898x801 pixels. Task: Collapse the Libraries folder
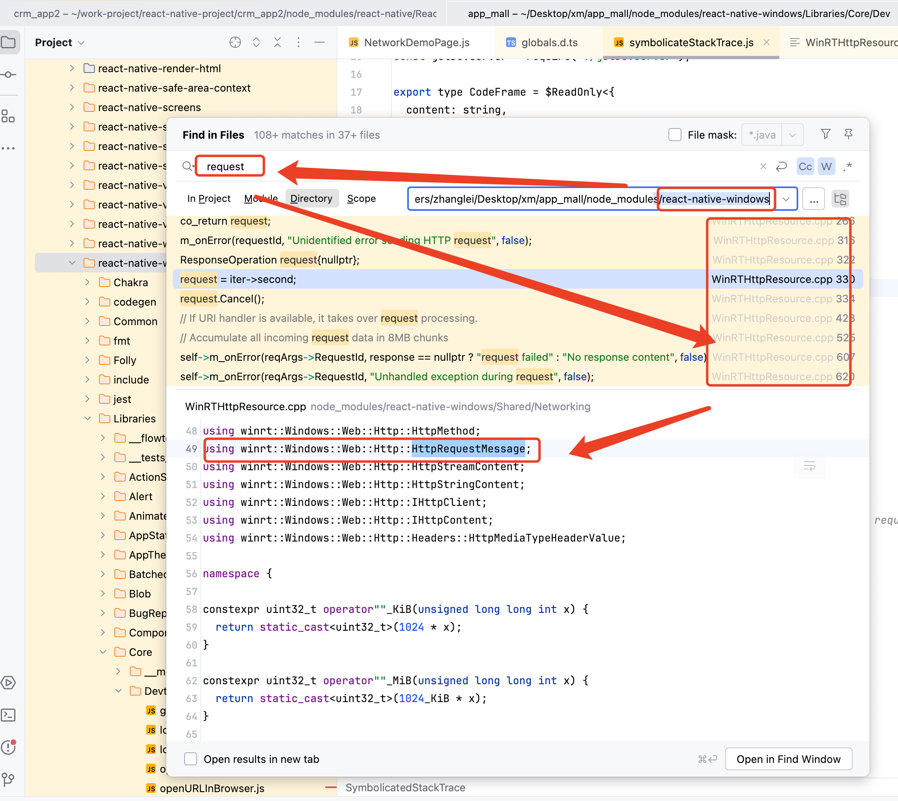point(88,419)
